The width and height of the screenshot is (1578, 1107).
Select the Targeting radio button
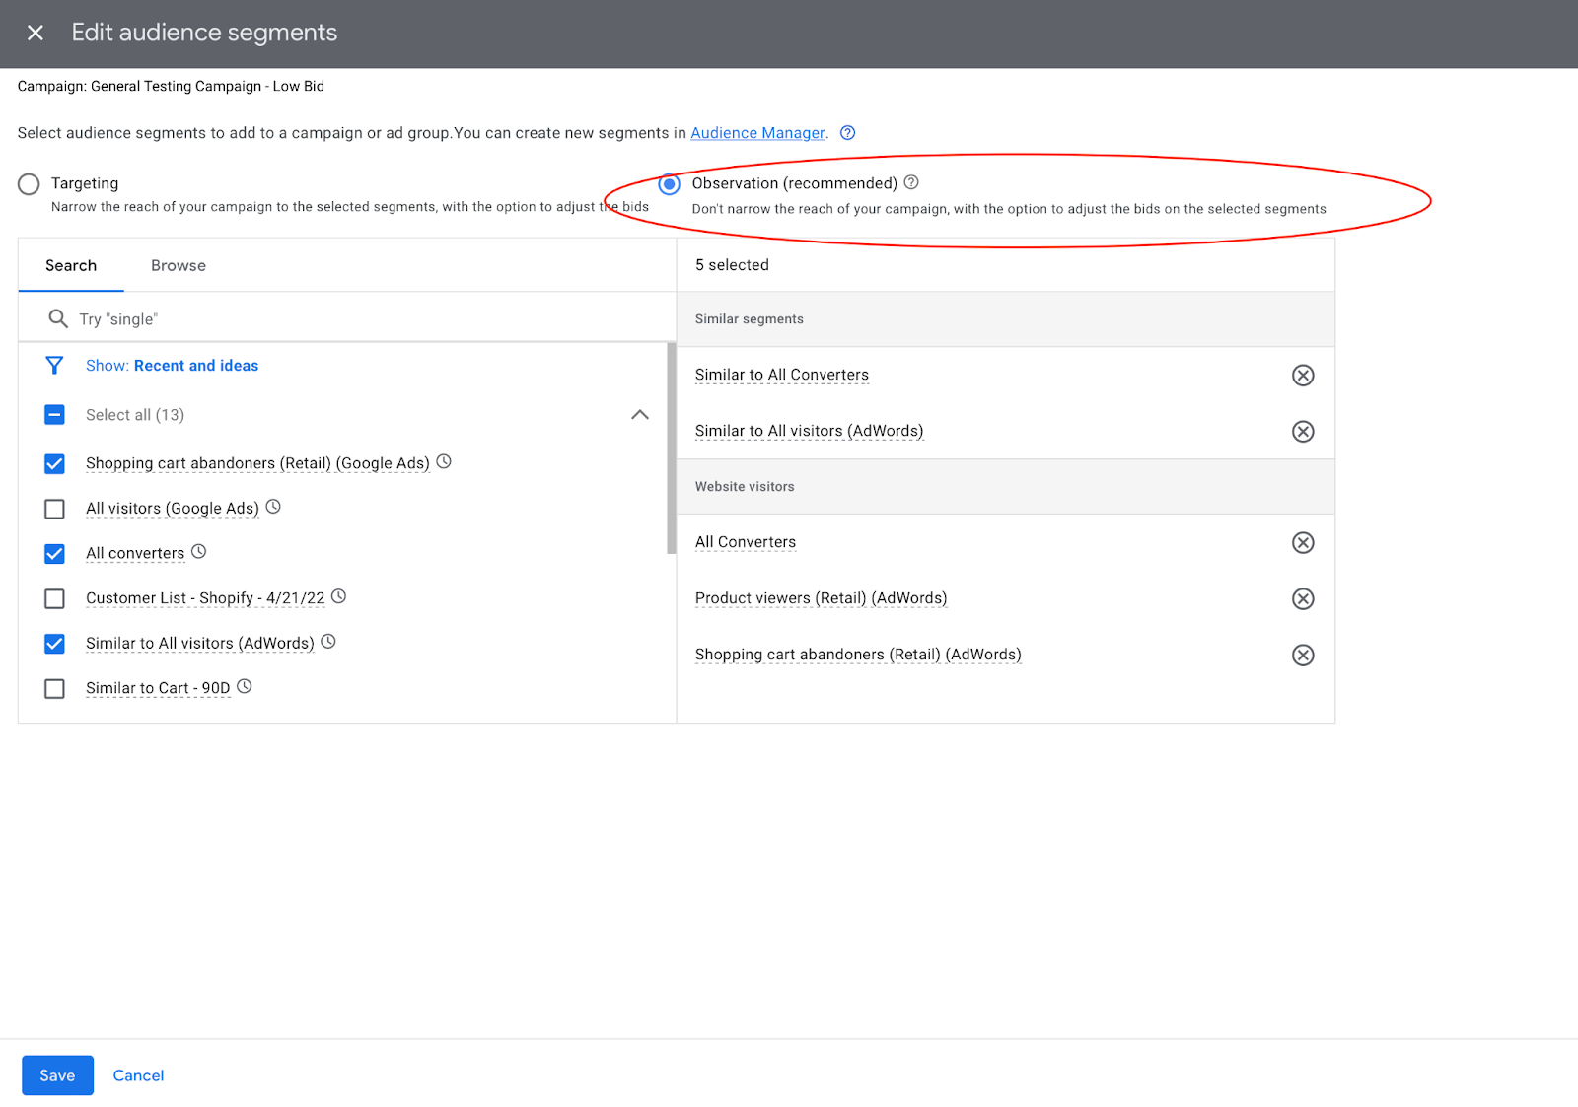pos(29,184)
